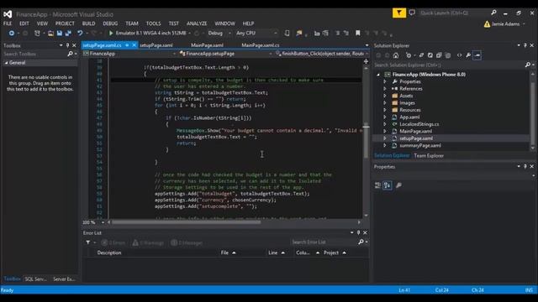The image size is (538, 302).
Task: Close the setupPage.xaml.cs tab
Action: [x=134, y=45]
